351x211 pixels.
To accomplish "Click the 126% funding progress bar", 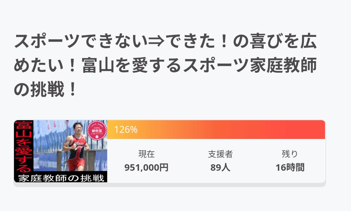I will pyautogui.click(x=216, y=130).
